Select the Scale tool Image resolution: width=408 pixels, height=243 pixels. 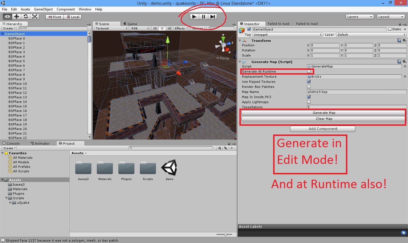pos(35,17)
